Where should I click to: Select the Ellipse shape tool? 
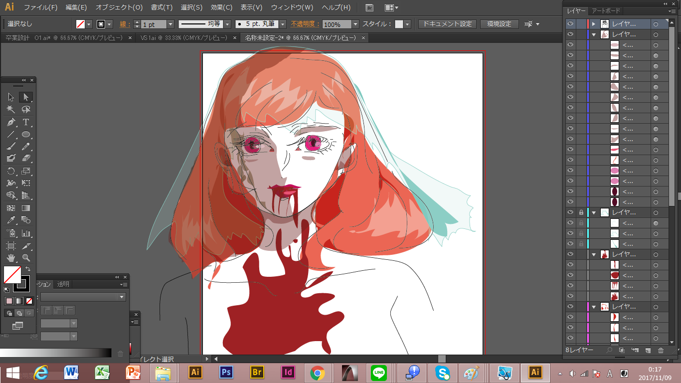pyautogui.click(x=26, y=135)
